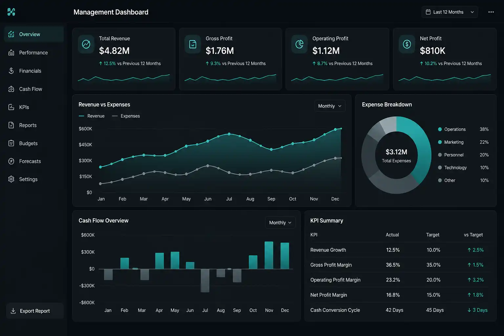Click the Forecasts compass icon
The height and width of the screenshot is (336, 504).
[x=11, y=161]
